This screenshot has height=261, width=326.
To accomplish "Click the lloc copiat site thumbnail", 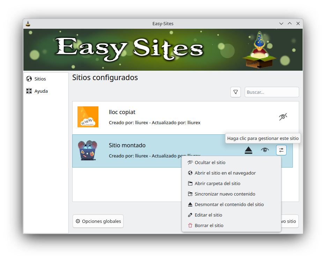I will coord(88,117).
